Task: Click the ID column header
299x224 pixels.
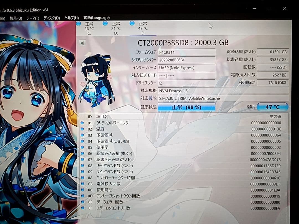Action: (x=90, y=117)
